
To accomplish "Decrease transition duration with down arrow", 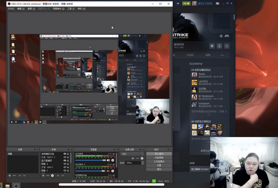I will [x=142, y=164].
